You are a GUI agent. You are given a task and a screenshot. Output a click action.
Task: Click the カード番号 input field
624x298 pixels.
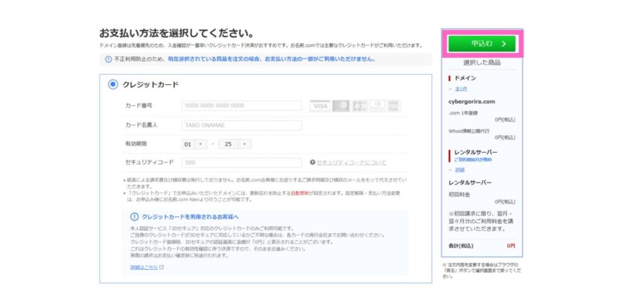click(241, 106)
